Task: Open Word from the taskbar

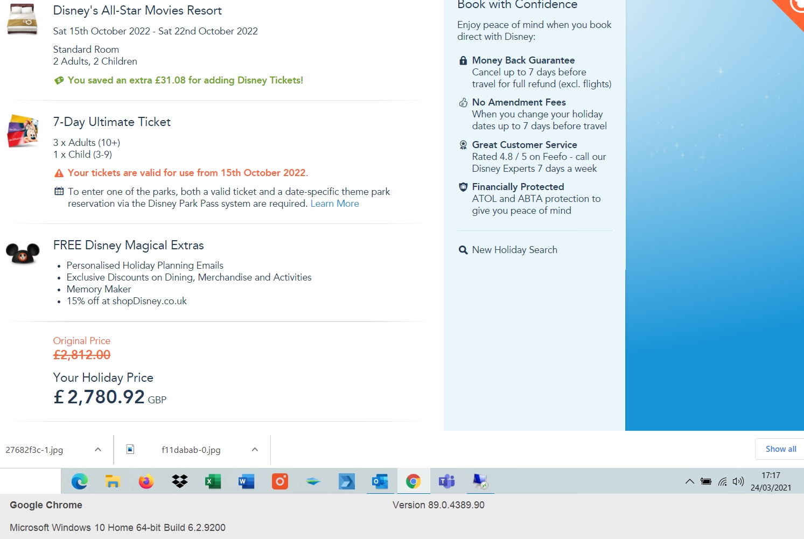Action: coord(247,481)
